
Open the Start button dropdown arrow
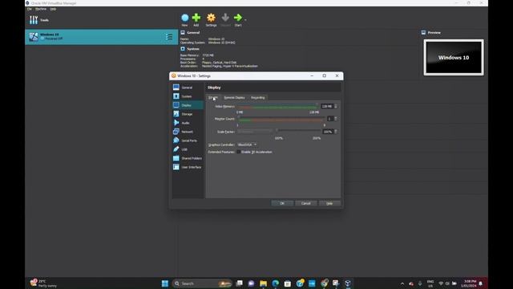coord(245,19)
